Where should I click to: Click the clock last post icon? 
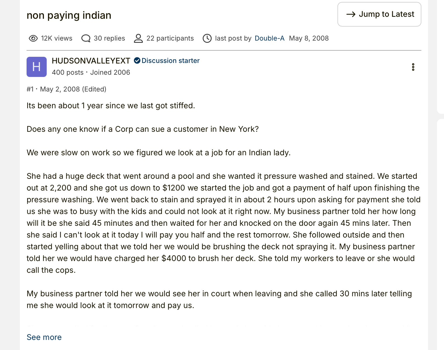coord(207,38)
